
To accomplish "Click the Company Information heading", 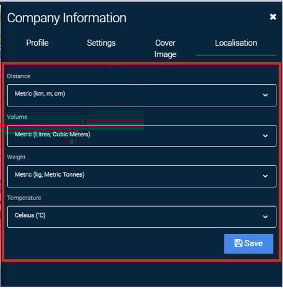I will click(x=67, y=18).
